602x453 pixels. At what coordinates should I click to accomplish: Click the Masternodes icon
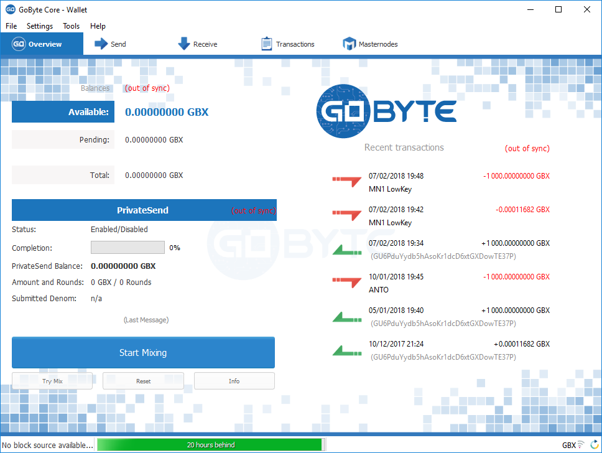click(x=350, y=44)
